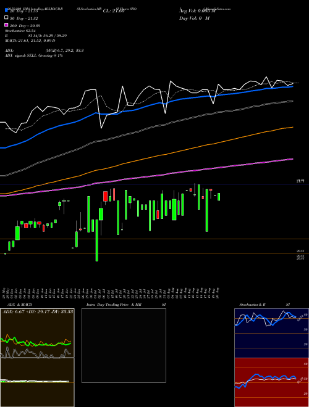Click the red RSI mini chart

[271, 382]
